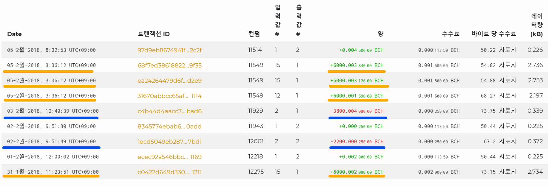Image resolution: width=548 pixels, height=186 pixels.
Task: Open transaction 1ecd5049eb287...7bd1
Action: coord(169,142)
